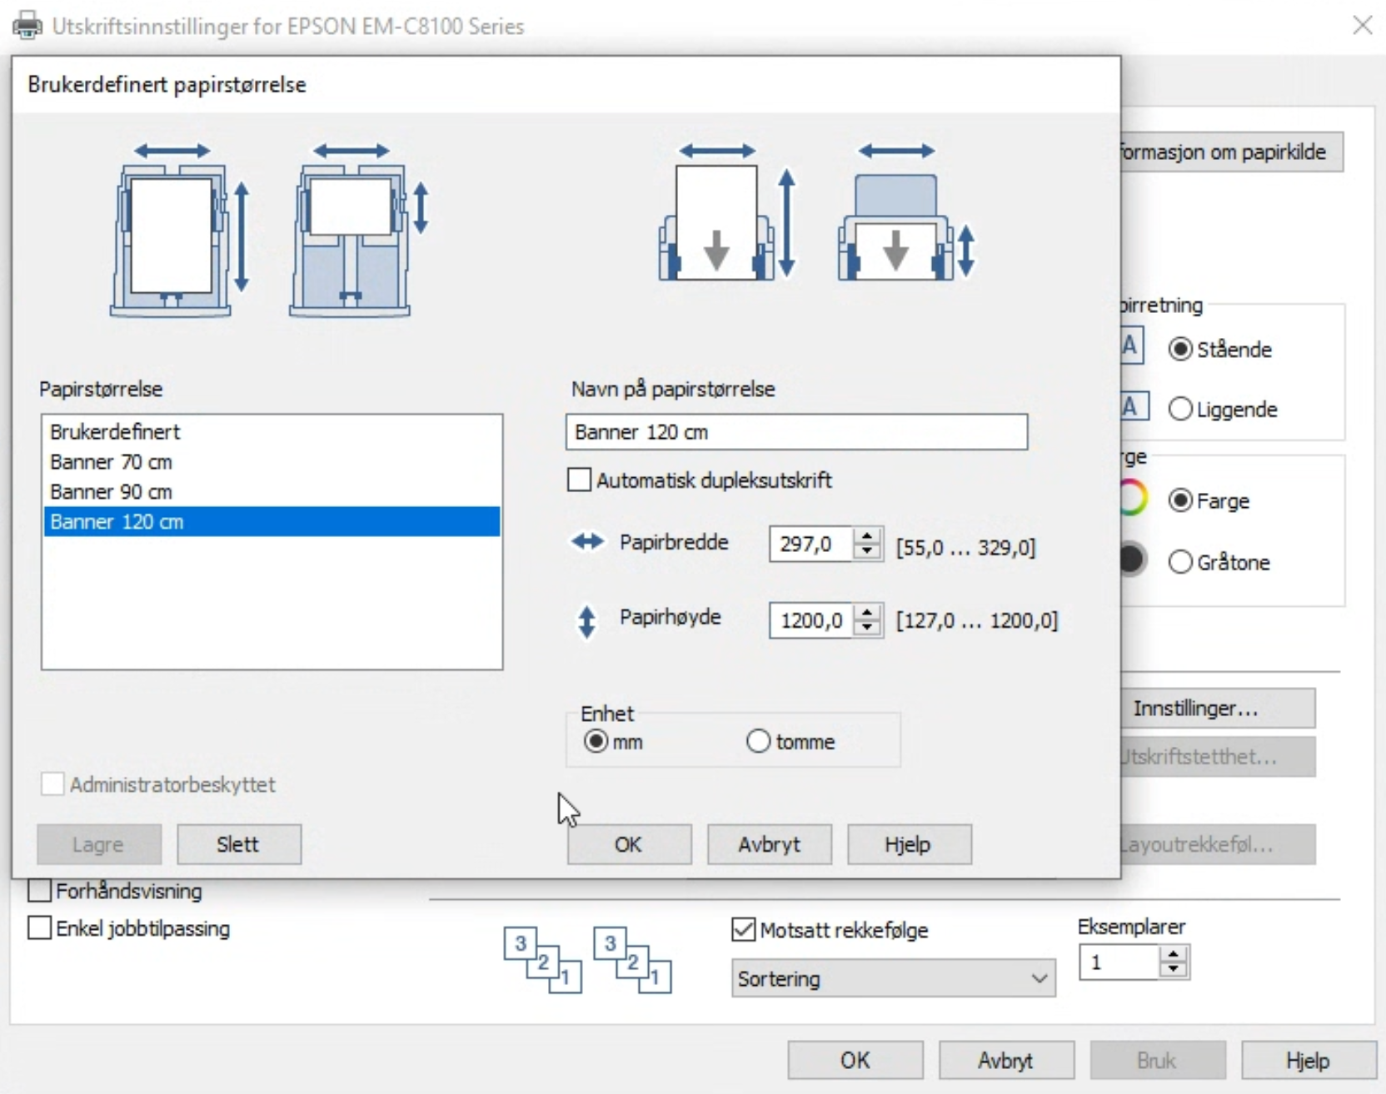
Task: Click the landscape cassette paper-loading illustration
Action: pyautogui.click(x=359, y=230)
